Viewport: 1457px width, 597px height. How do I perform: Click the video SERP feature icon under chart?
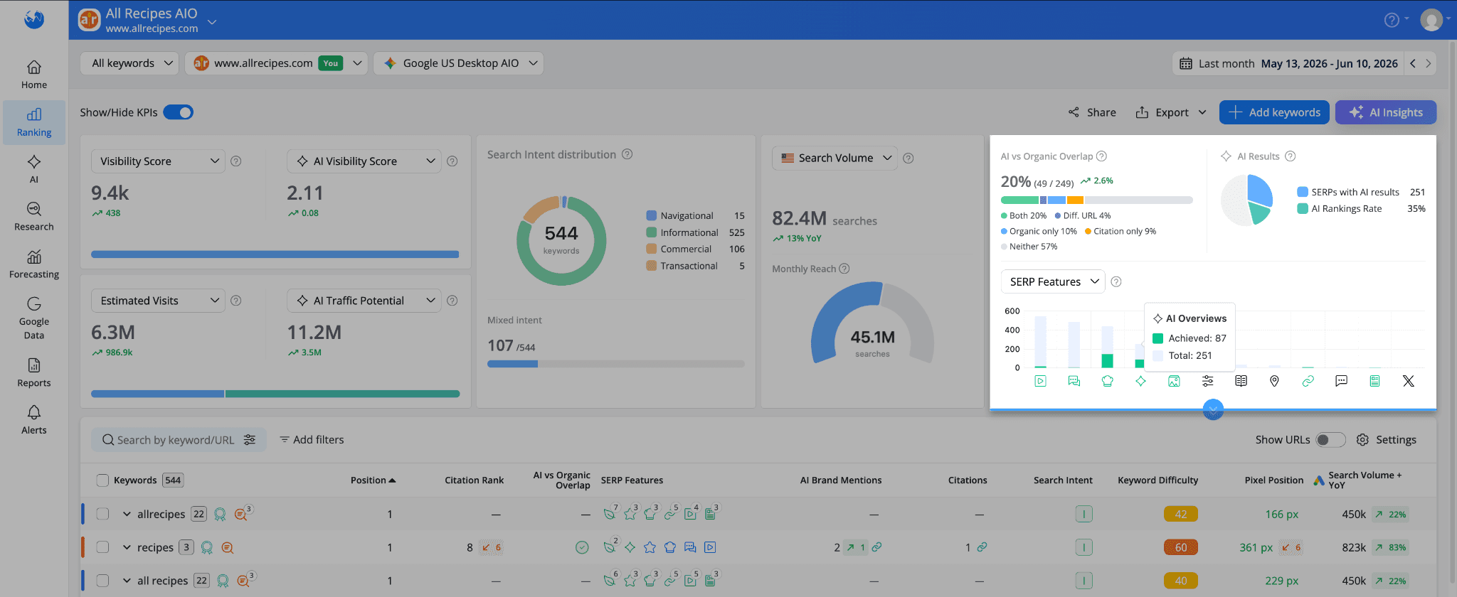(x=1040, y=381)
